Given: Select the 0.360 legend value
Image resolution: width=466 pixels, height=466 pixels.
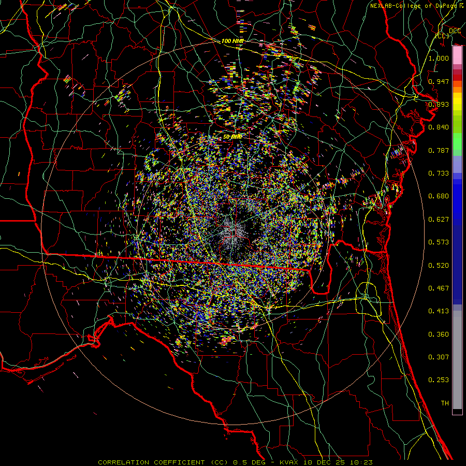Looking at the screenshot, I should [439, 334].
